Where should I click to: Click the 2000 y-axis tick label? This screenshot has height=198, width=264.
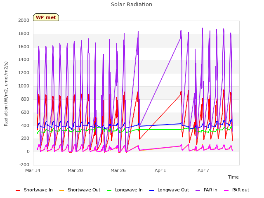tap(24, 20)
